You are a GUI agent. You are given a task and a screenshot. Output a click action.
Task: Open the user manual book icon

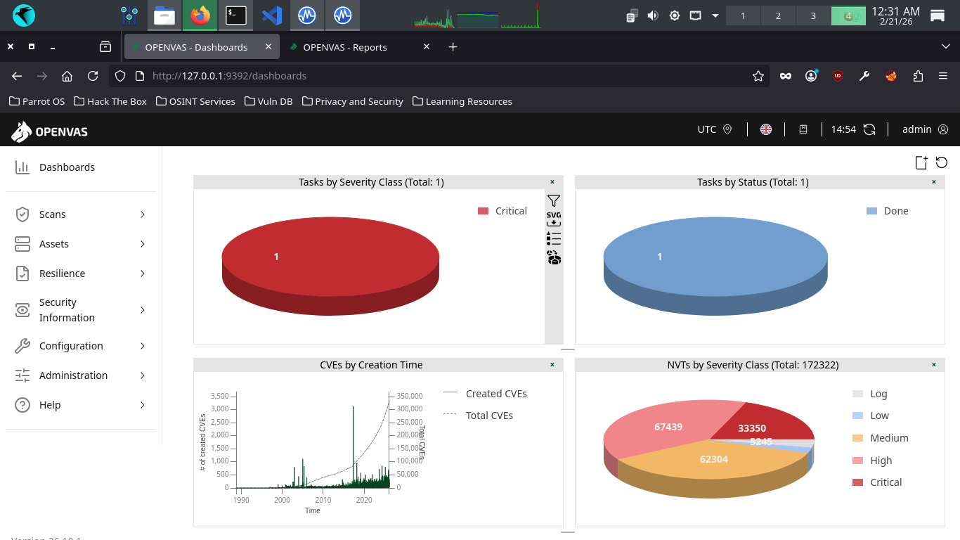coord(803,129)
